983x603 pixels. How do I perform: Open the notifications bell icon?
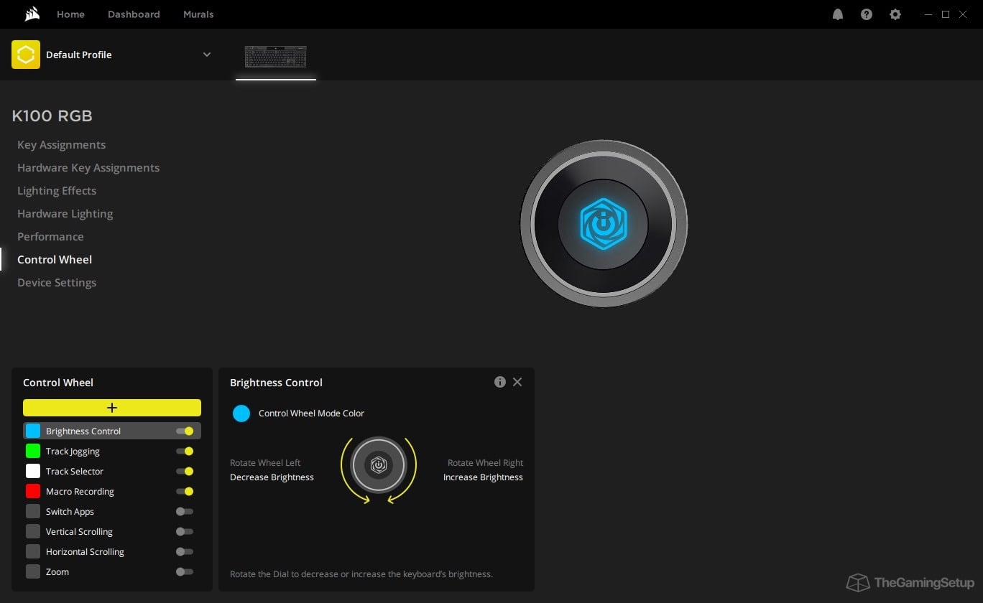coord(837,14)
